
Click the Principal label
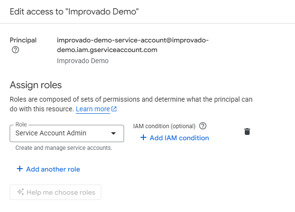coord(23,40)
